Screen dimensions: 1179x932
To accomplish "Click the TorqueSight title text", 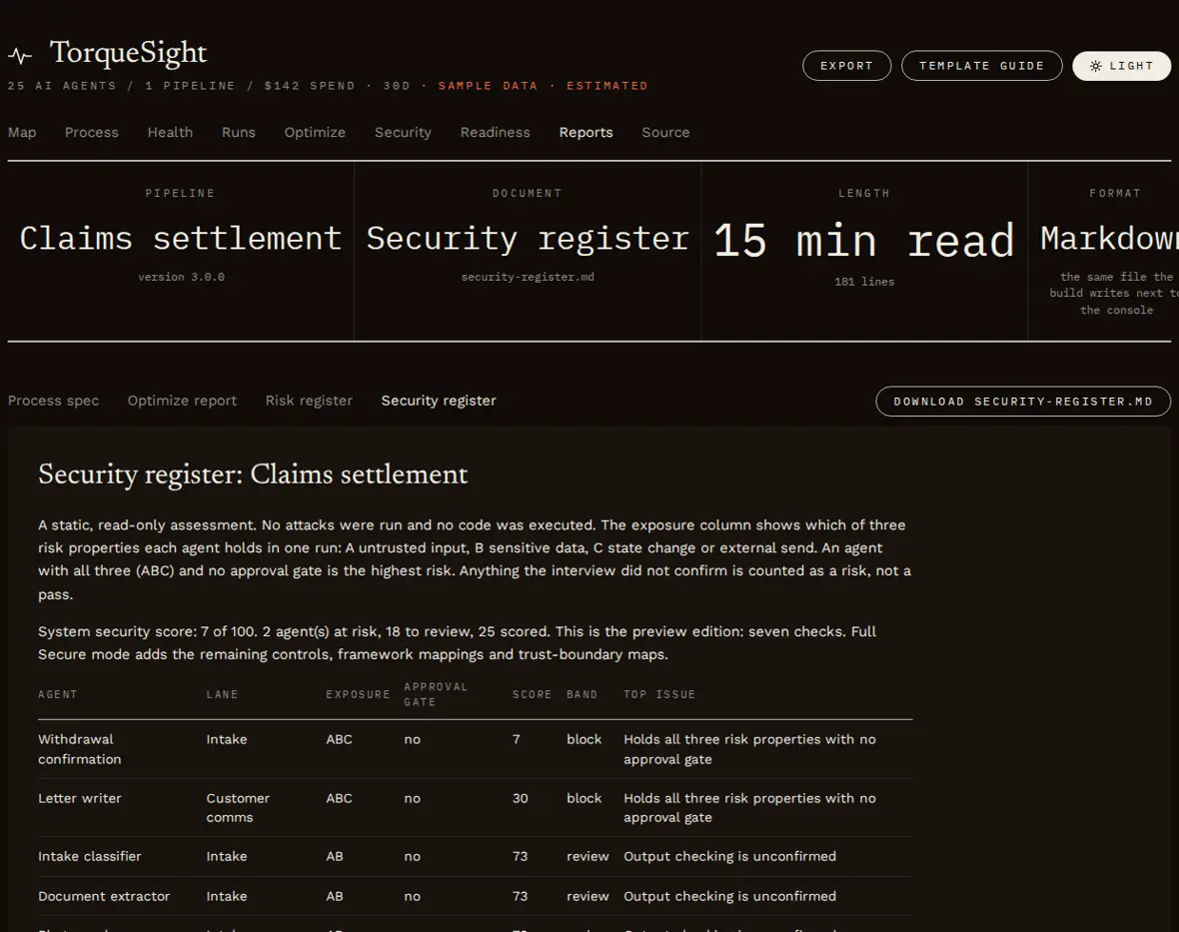I will pos(128,53).
